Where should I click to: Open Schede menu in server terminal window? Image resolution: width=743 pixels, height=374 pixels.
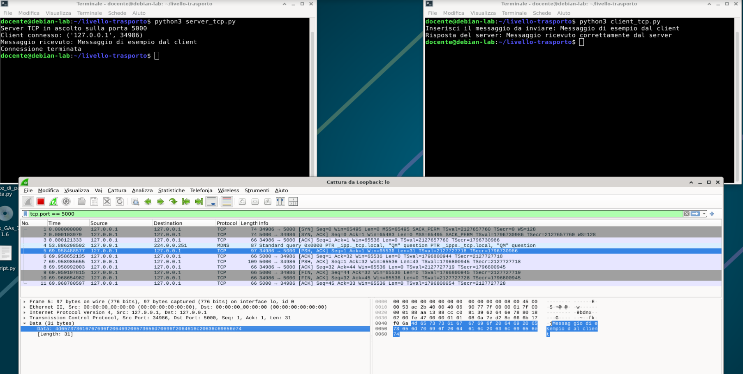pyautogui.click(x=117, y=13)
